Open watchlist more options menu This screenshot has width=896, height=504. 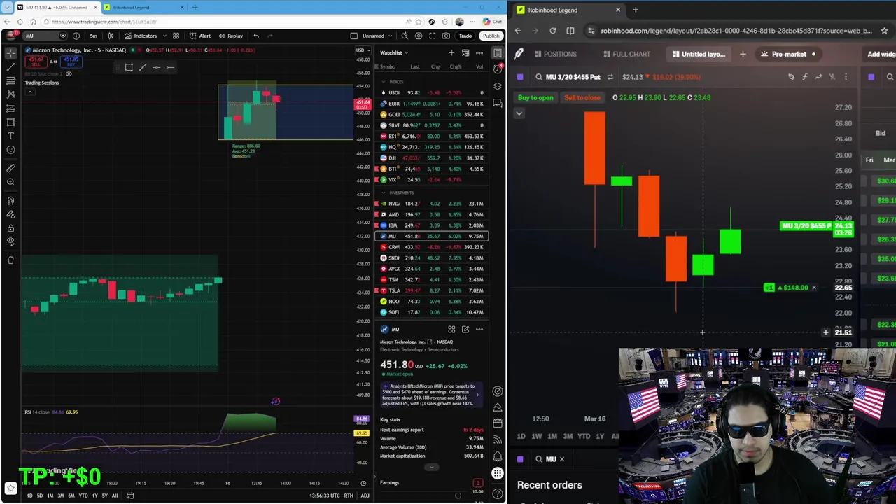pos(479,53)
